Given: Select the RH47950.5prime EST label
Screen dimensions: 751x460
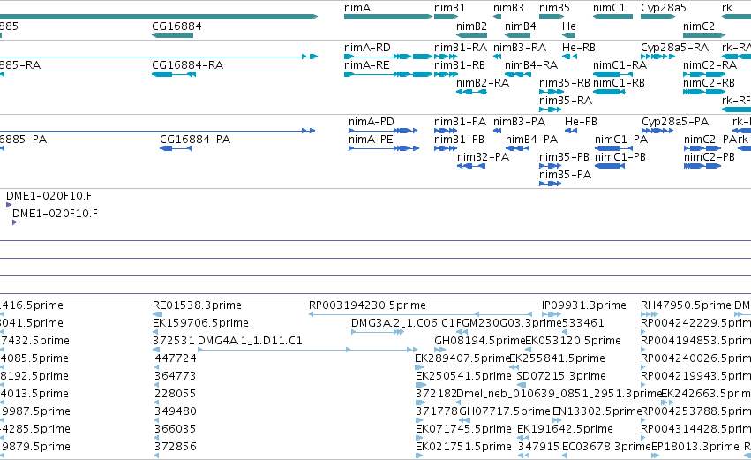Looking at the screenshot, I should click(686, 305).
